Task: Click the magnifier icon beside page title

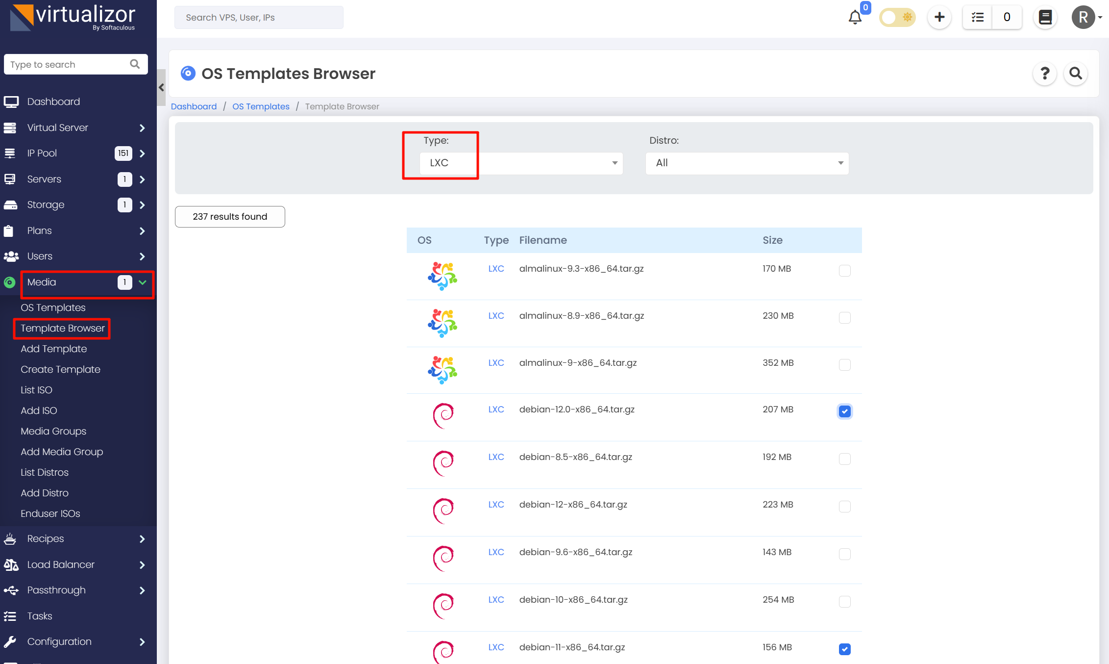Action: point(1075,74)
